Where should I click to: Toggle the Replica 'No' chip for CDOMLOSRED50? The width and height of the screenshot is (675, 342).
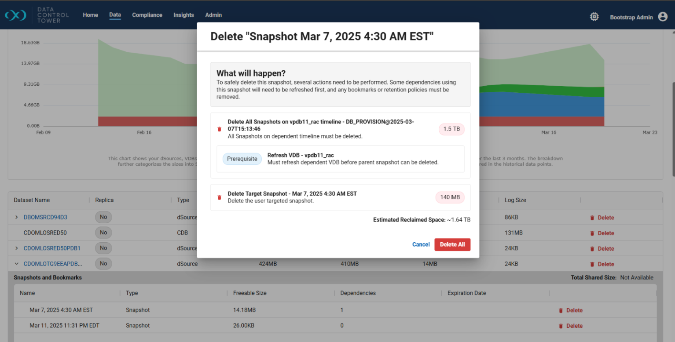point(103,233)
